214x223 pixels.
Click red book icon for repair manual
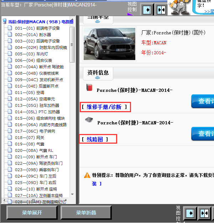click(89, 87)
